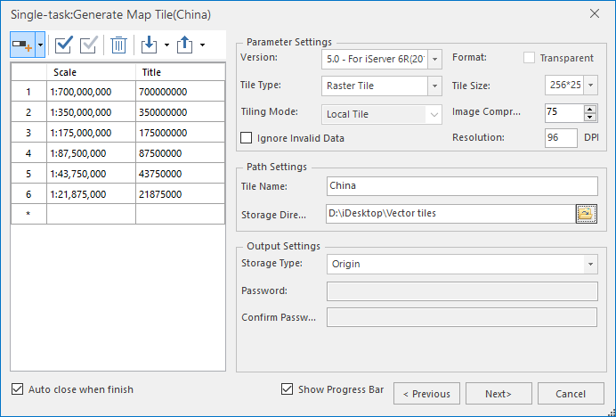Open the Add Scale dropdown arrow
This screenshot has width=616, height=417.
click(x=40, y=45)
